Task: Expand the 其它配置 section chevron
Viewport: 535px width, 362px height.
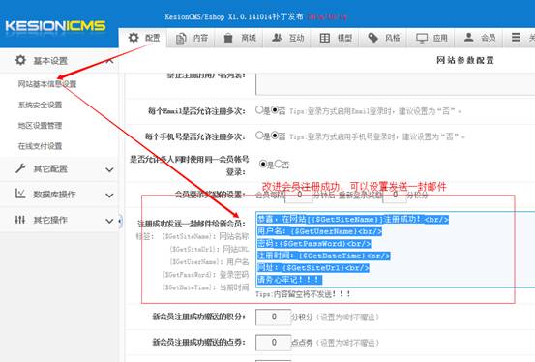Action: coord(109,169)
